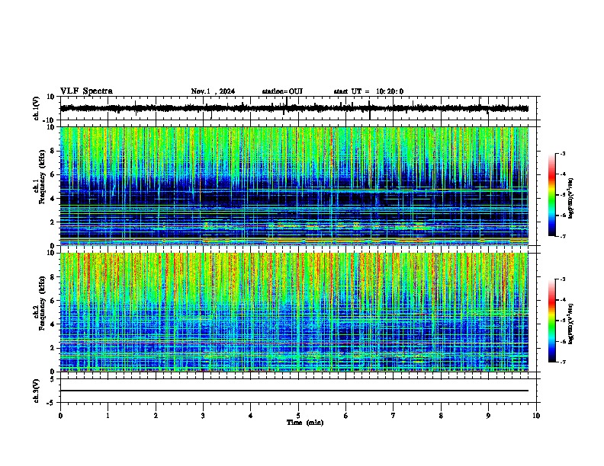Click the ch.1 spectrogram color scale bar

(x=552, y=195)
